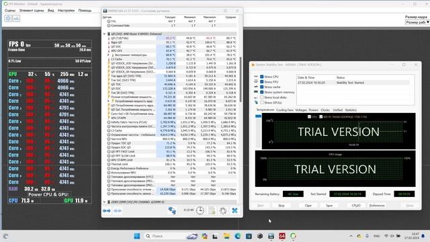Open HWiNFO taskbar icon

coord(271,236)
